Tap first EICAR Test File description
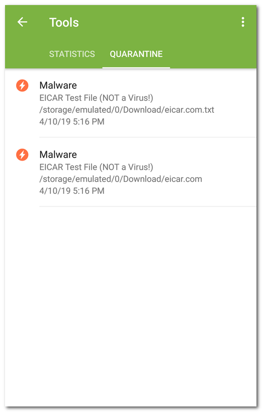Image resolution: width=262 pixels, height=412 pixels. point(96,98)
